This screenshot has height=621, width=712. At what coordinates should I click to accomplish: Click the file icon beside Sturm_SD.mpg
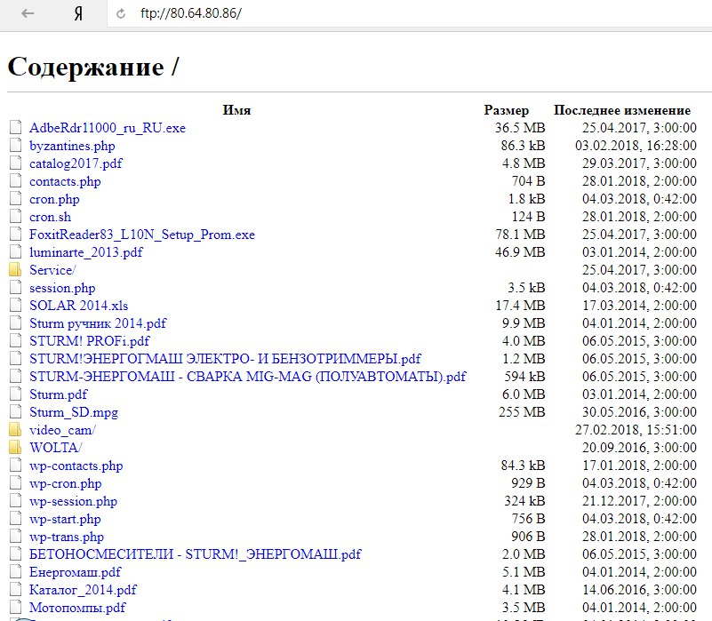pyautogui.click(x=14, y=412)
